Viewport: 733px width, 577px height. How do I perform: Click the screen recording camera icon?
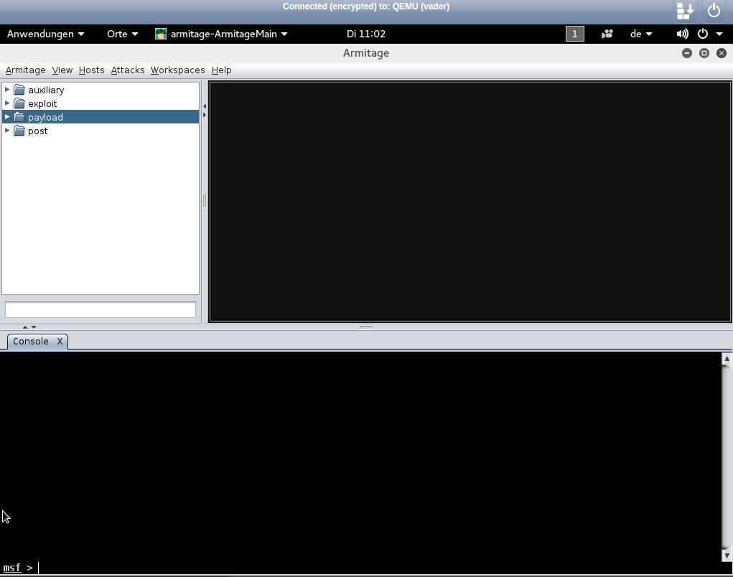pyautogui.click(x=607, y=34)
